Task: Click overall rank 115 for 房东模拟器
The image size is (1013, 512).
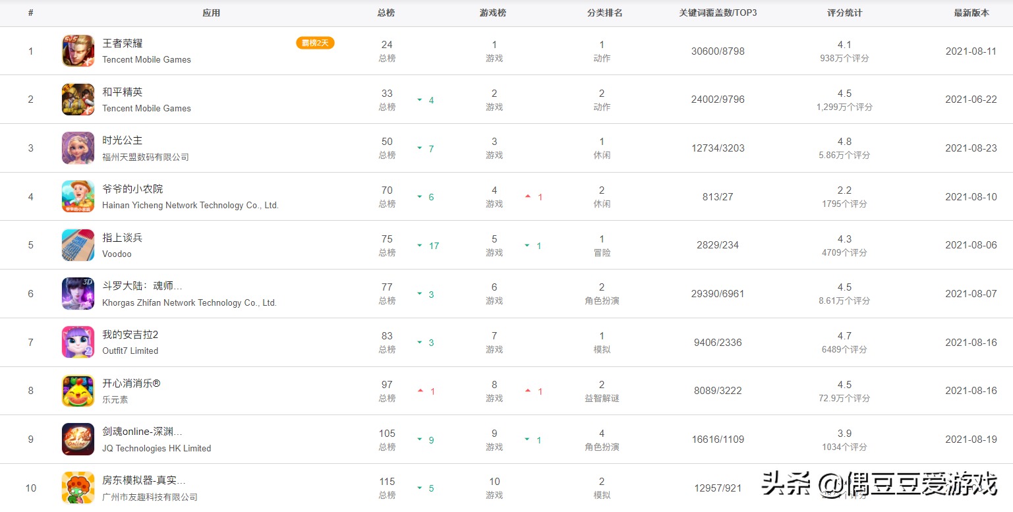Action: pos(387,482)
